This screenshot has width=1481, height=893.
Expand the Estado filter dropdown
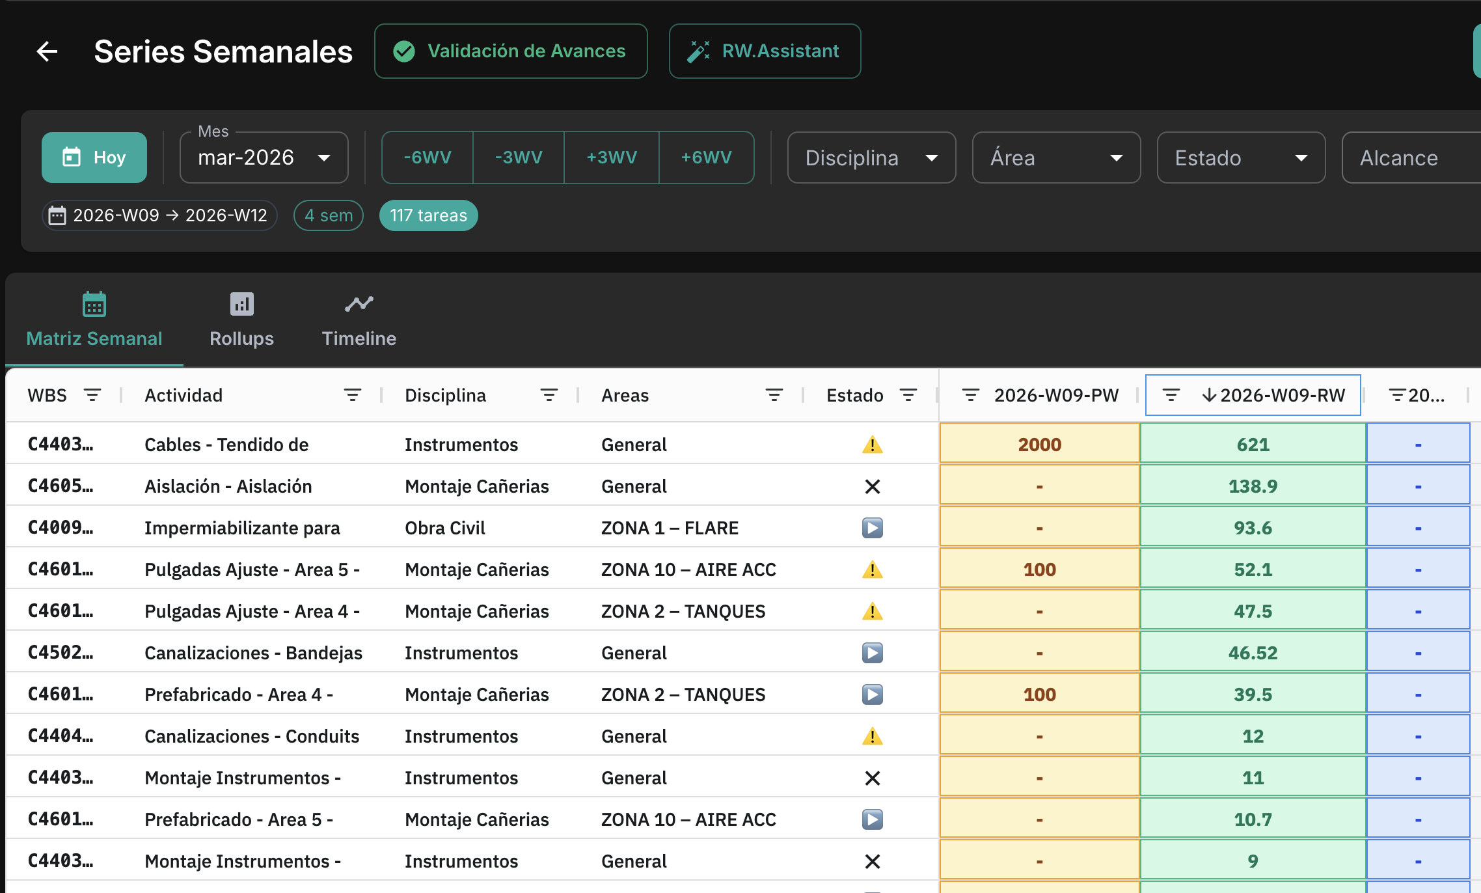tap(1240, 158)
